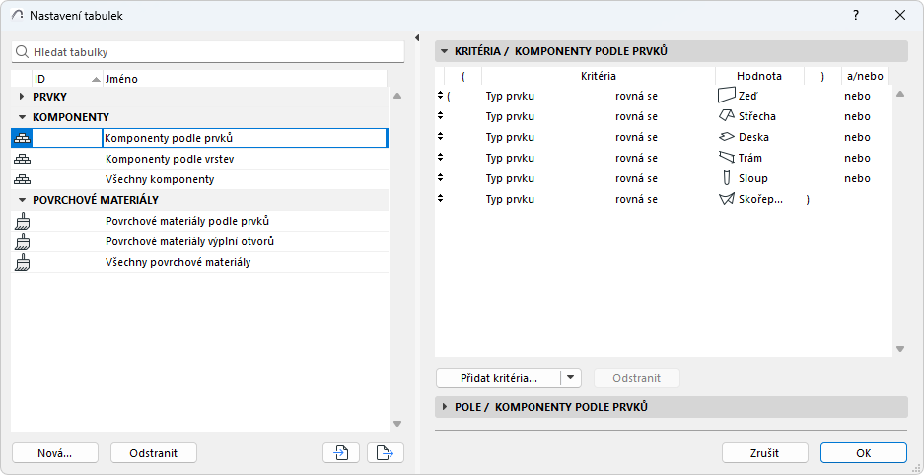
Task: Click the column icon beside Sloup
Action: point(727,178)
